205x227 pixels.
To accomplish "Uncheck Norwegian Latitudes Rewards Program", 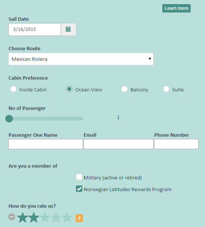I will click(x=79, y=189).
